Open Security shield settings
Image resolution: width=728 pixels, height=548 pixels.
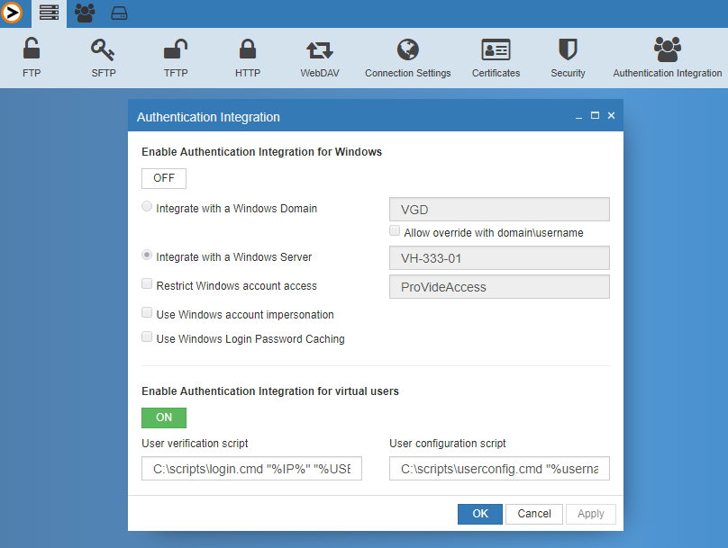568,58
